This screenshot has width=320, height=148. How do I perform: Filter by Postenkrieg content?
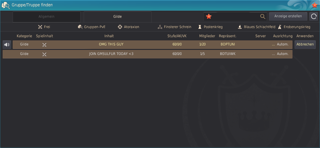click(210, 27)
